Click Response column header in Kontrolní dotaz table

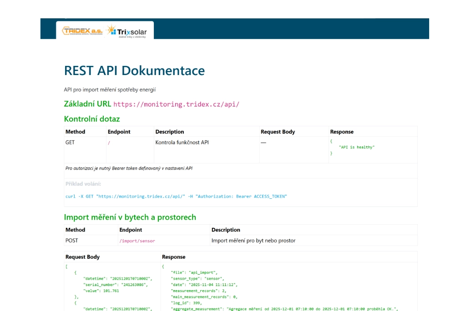(x=342, y=131)
